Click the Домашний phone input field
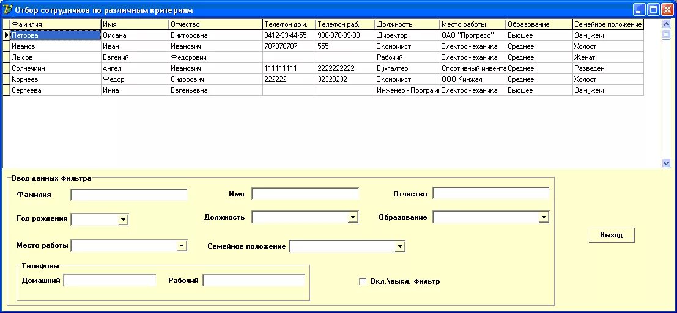Viewport: 677px width, 313px height. point(109,281)
